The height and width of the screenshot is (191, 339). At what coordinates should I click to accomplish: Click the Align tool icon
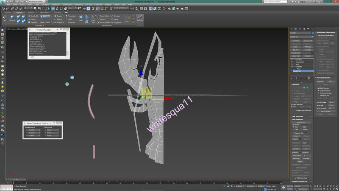tap(136, 8)
